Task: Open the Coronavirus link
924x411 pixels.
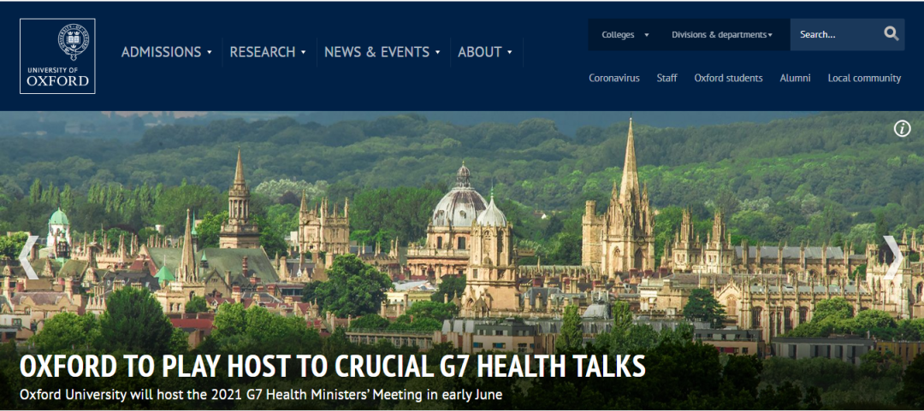Action: coord(614,78)
